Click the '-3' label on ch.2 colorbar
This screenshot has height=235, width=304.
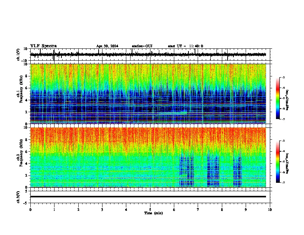(283, 141)
